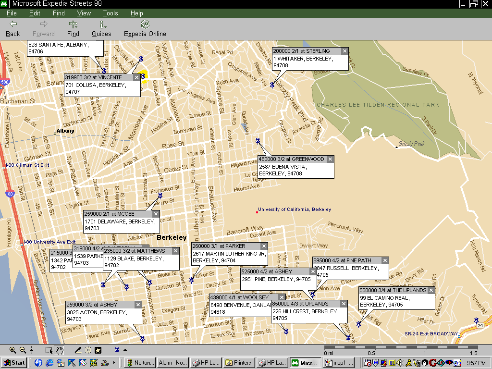
Task: Click the Grizzly Peak map label
Action: 411,143
